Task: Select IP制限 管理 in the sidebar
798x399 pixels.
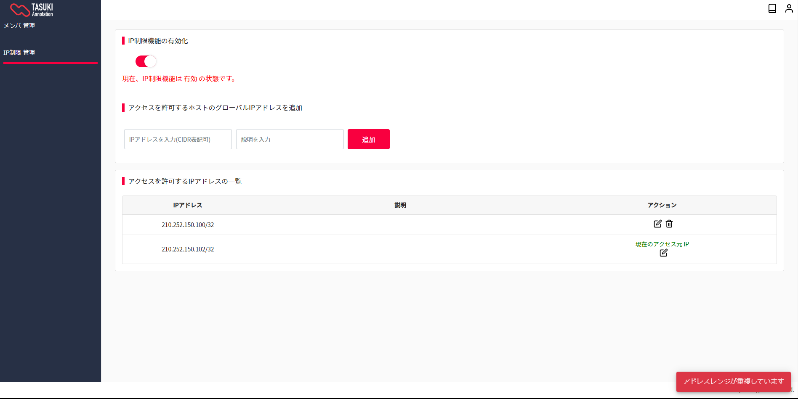Action: [19, 53]
